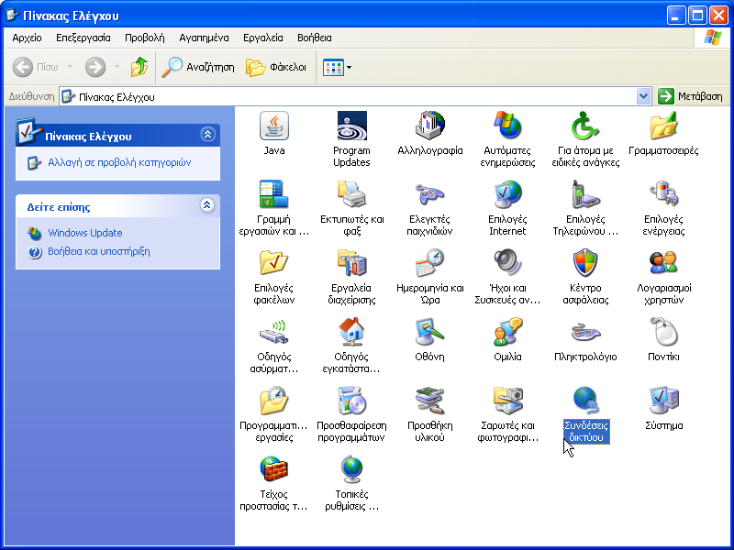Image resolution: width=734 pixels, height=550 pixels.
Task: Open Τείχος προστασίας firewall icon
Action: tap(273, 470)
